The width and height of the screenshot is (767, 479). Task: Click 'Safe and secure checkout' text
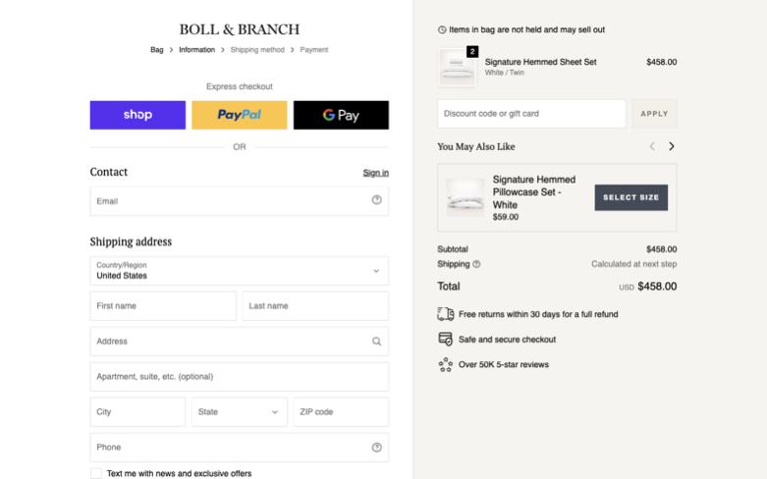[507, 340]
